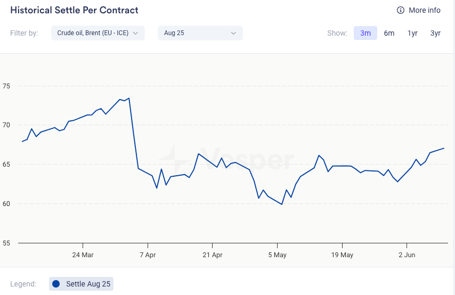
Task: Click the 2 Jun x-axis date label
Action: [x=407, y=255]
